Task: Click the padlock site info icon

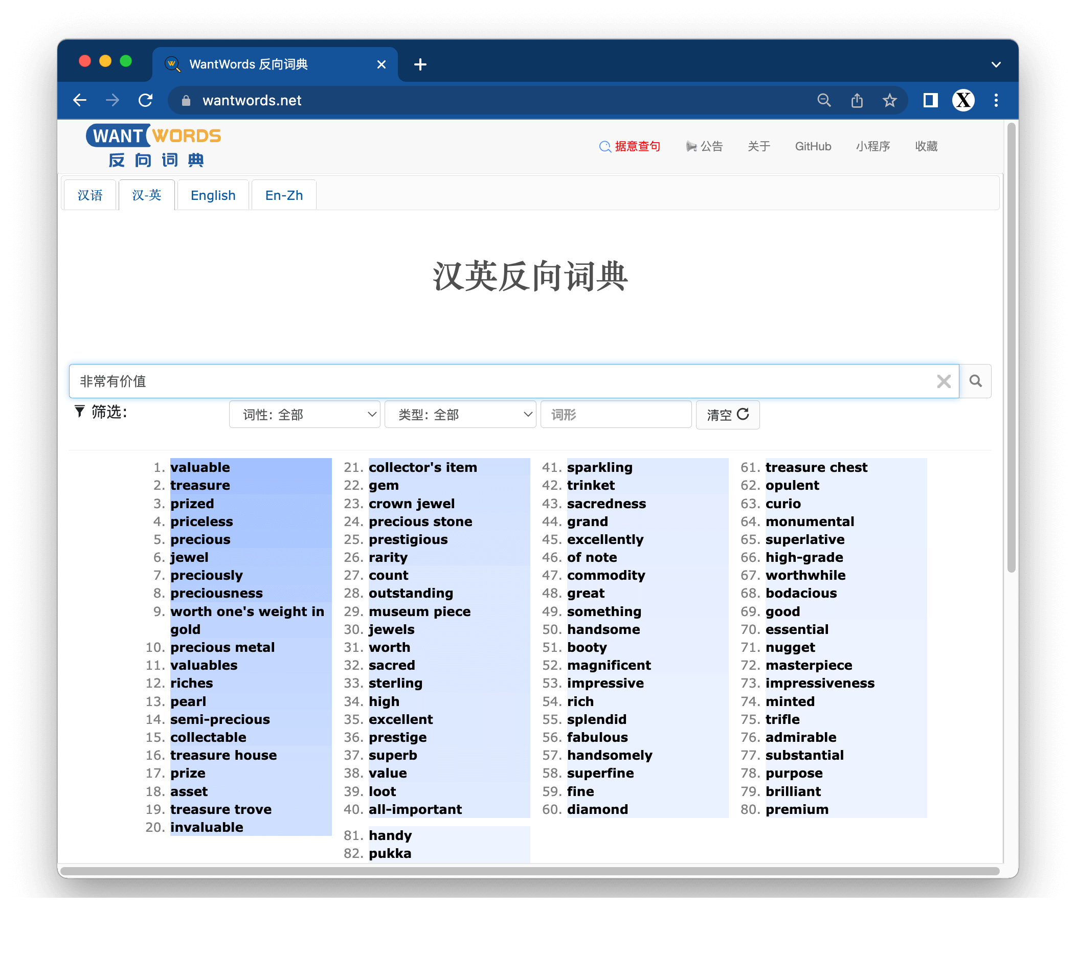Action: (x=186, y=101)
